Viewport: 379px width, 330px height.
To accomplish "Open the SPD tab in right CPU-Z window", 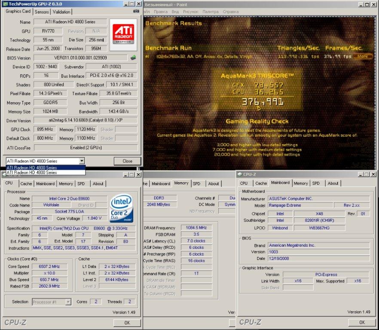I will tap(316, 183).
